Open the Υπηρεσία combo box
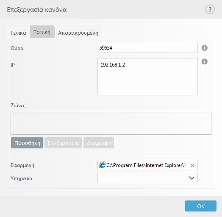Image resolution: width=222 pixels, height=217 pixels. click(x=147, y=178)
